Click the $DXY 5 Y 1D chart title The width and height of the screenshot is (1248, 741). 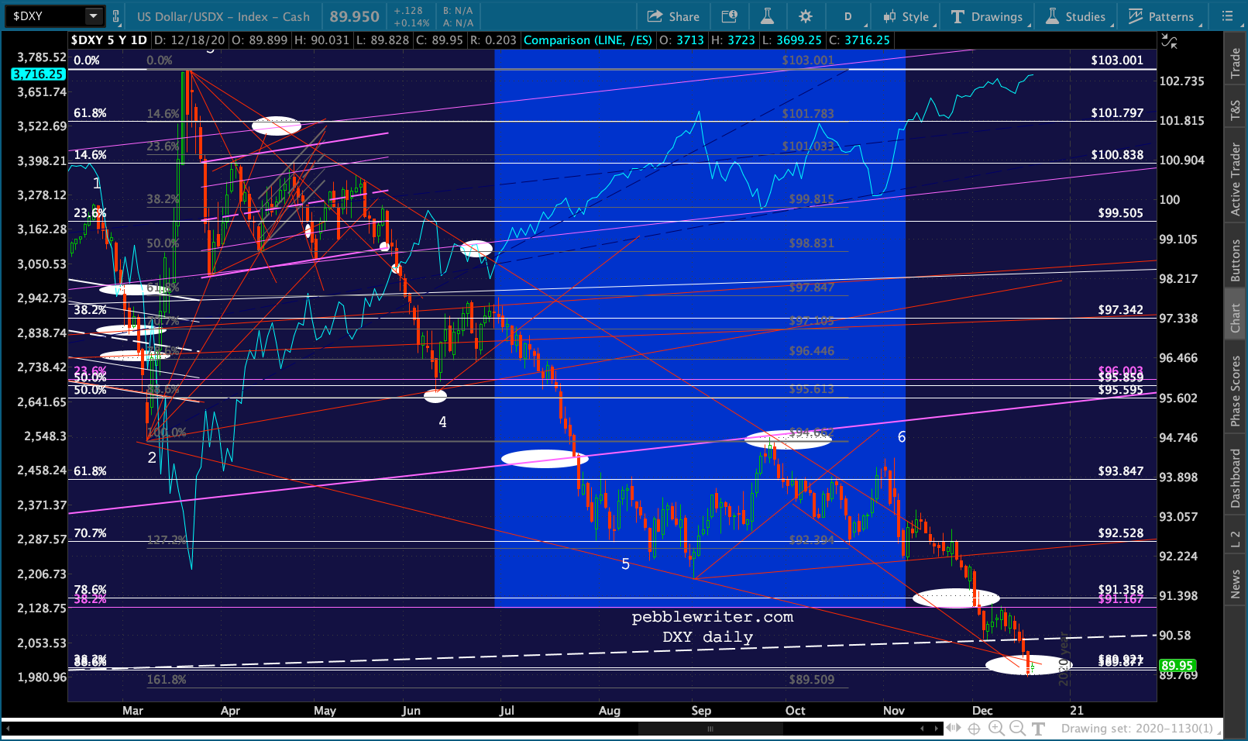[x=108, y=40]
